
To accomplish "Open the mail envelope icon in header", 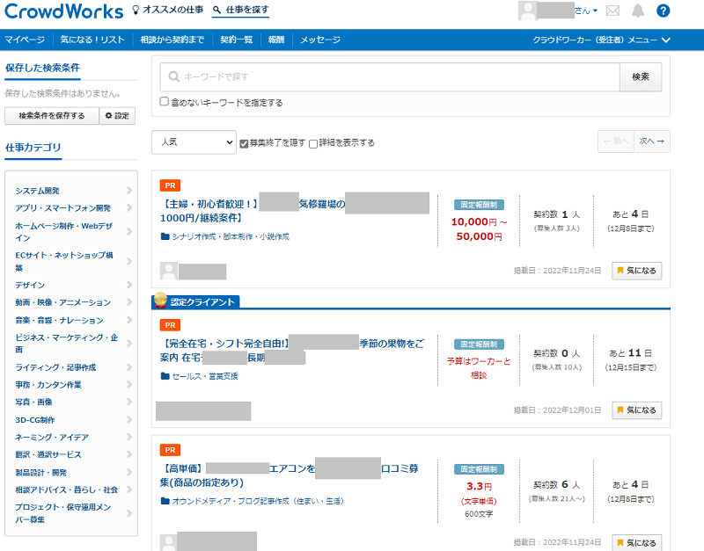I will [612, 11].
